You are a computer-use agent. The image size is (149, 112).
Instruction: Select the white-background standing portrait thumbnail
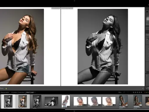coord(66,101)
